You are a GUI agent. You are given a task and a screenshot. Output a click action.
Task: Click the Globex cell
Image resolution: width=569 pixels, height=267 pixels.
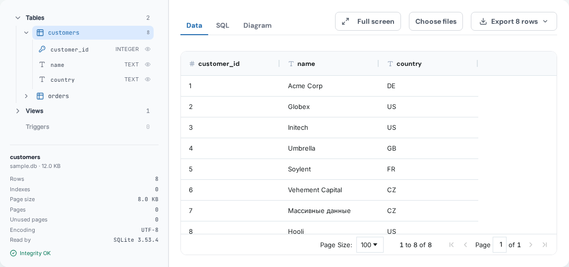pyautogui.click(x=329, y=107)
